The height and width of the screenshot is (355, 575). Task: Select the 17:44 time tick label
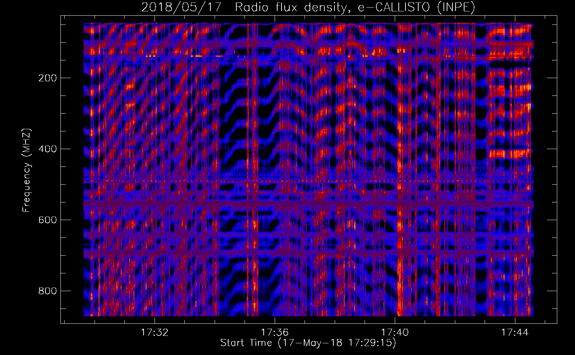[515, 333]
